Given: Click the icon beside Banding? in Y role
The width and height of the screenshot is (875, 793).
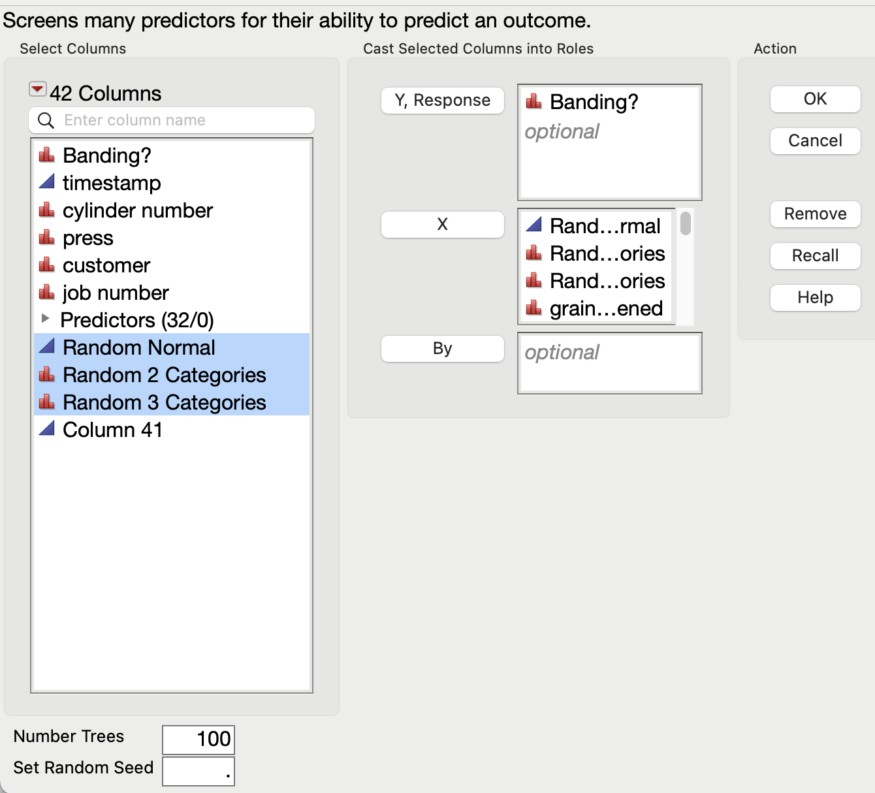Looking at the screenshot, I should (x=533, y=101).
